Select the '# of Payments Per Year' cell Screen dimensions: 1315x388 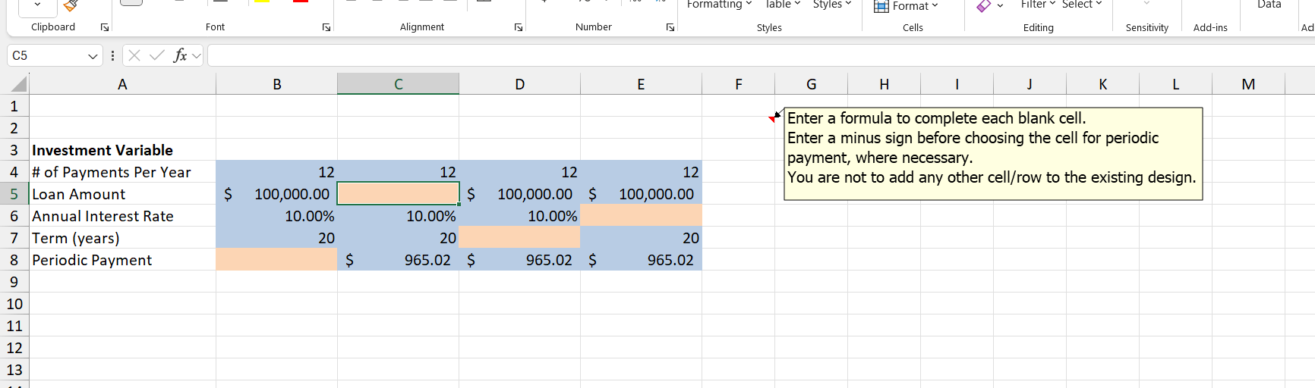[x=122, y=172]
